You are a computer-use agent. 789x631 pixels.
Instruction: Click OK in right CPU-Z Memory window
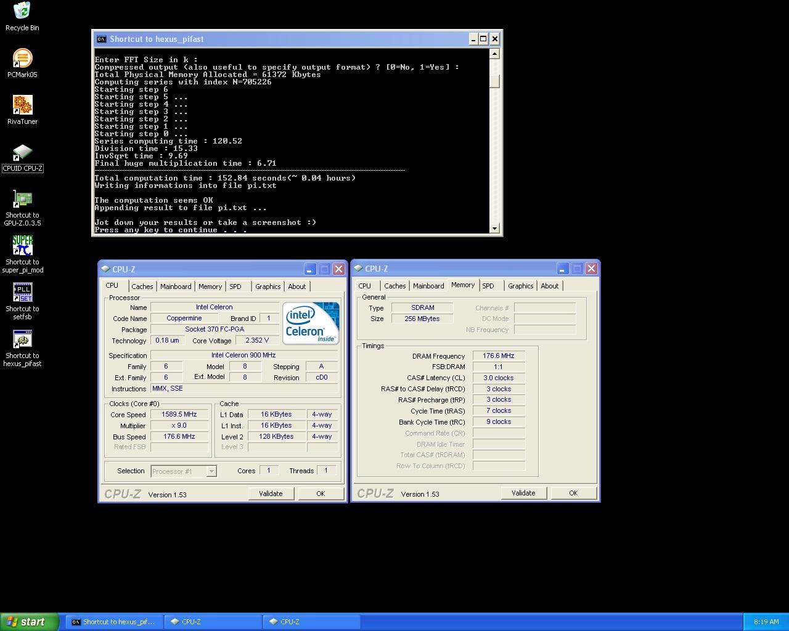pos(573,493)
